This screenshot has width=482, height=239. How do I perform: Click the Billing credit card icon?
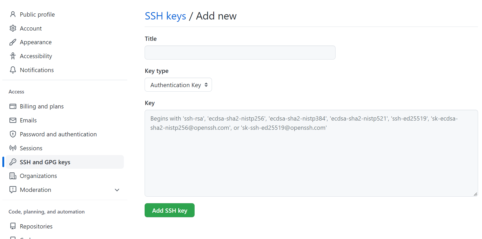point(13,106)
